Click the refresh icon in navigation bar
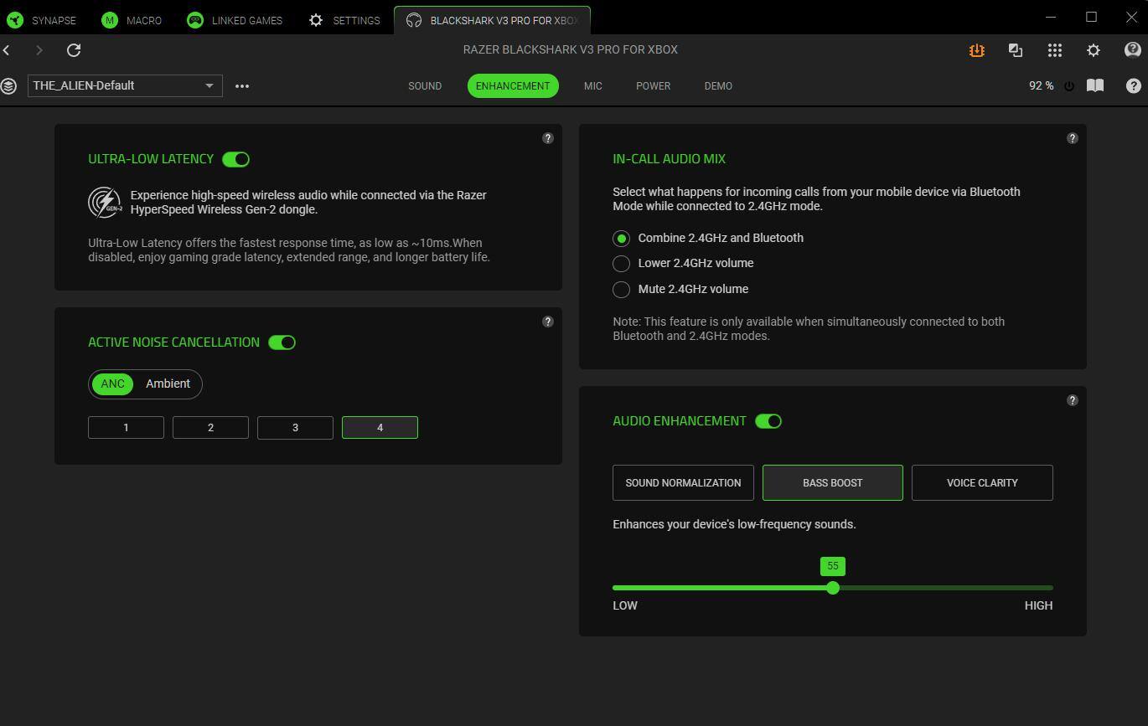Image resolution: width=1148 pixels, height=726 pixels. click(74, 50)
